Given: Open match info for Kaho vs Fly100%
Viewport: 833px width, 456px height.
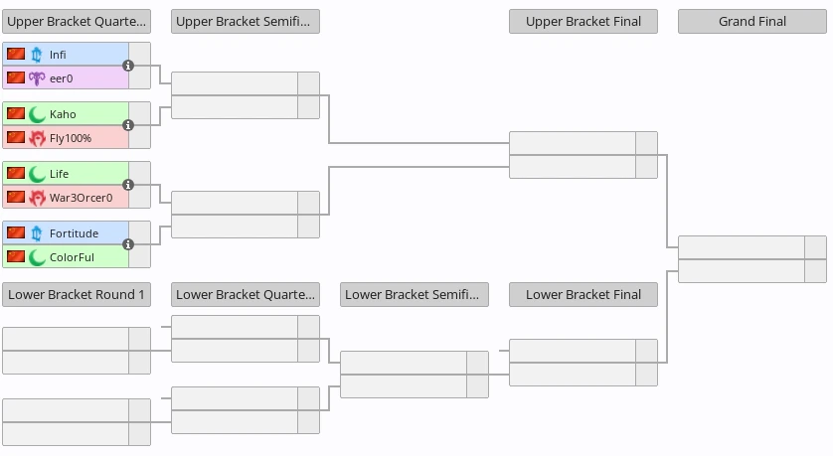Looking at the screenshot, I should click(128, 125).
